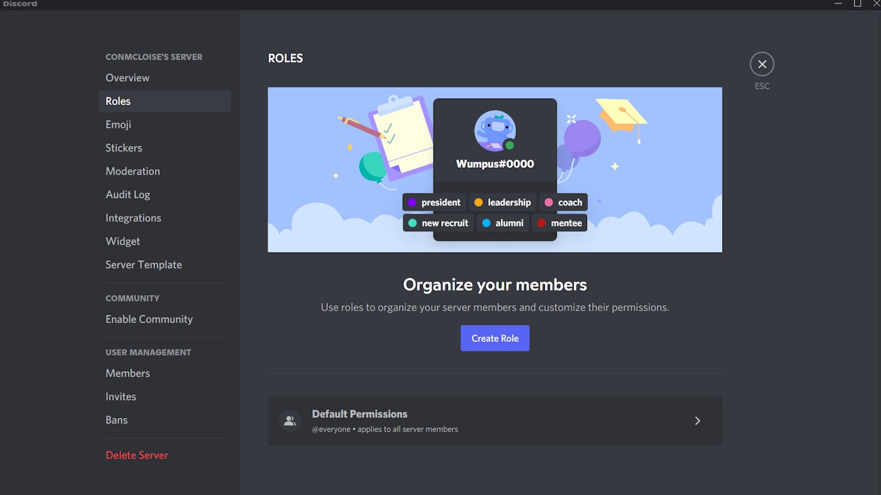Select Roles in the sidebar

(165, 101)
